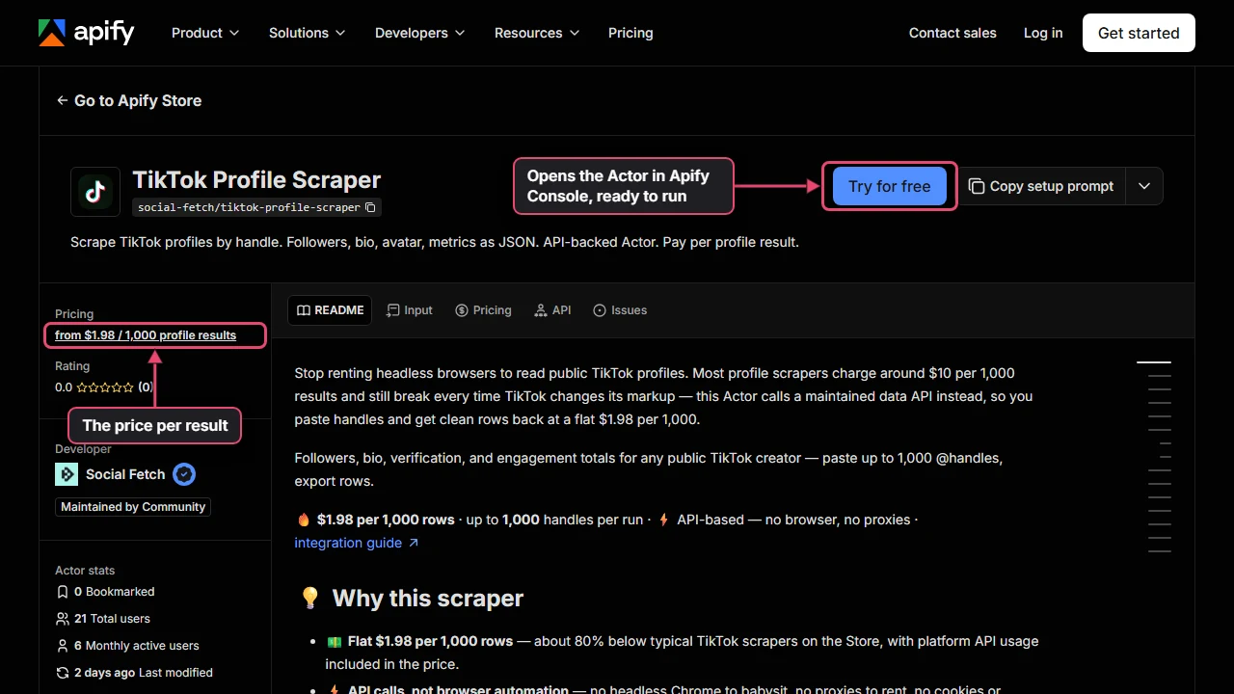Go to Pricing in top navigation
Image resolution: width=1234 pixels, height=694 pixels.
[x=630, y=33]
